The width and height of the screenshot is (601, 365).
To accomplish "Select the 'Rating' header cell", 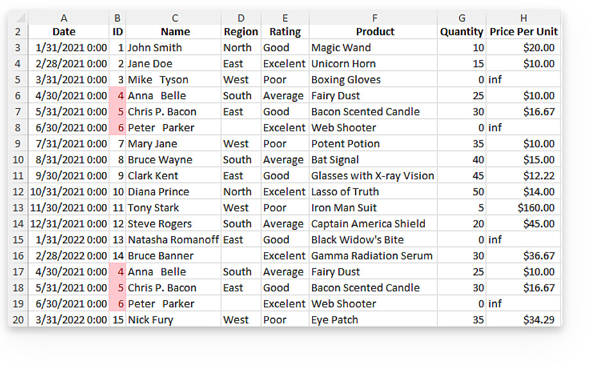I will pos(284,31).
